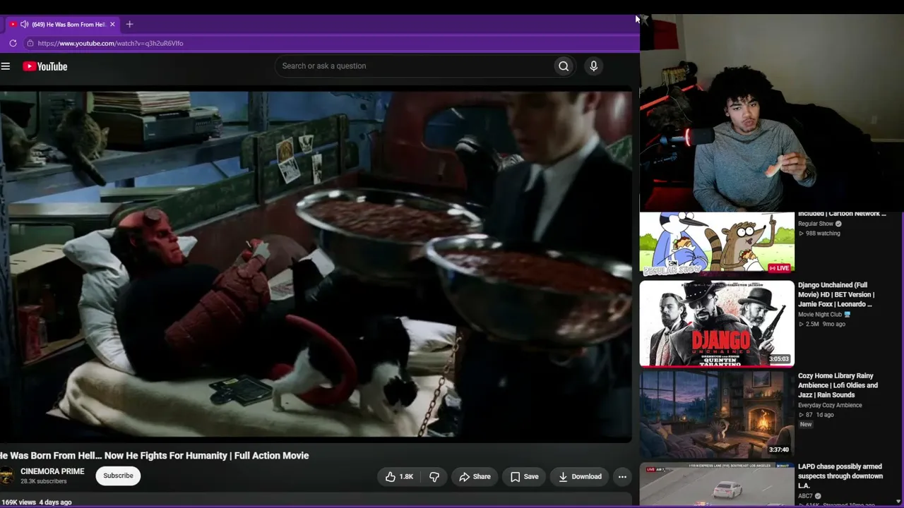904x508 pixels.
Task: Subscribe to the CINEMORA PRIME channel
Action: pyautogui.click(x=118, y=476)
